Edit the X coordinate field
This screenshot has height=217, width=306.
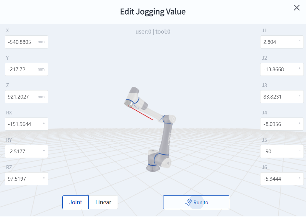click(x=21, y=42)
